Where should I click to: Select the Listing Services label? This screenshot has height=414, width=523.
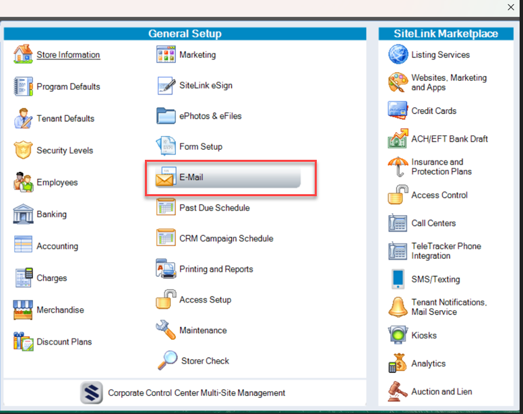pos(440,55)
